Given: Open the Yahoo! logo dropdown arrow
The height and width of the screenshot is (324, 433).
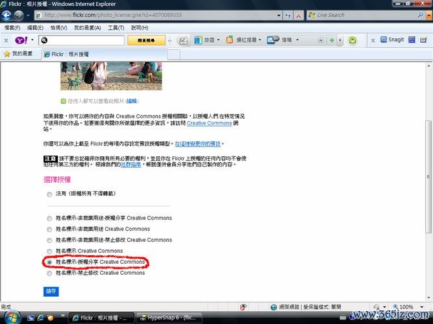Looking at the screenshot, I should pyautogui.click(x=32, y=40).
